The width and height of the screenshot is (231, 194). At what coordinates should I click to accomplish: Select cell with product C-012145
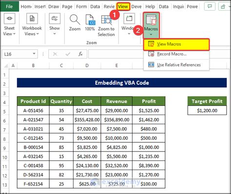coord(33,138)
